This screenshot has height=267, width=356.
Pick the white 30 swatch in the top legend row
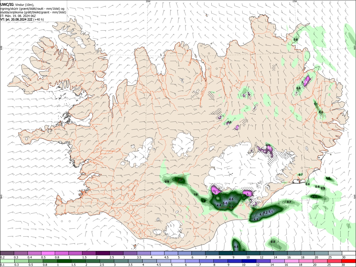pyautogui.click(x=349, y=253)
